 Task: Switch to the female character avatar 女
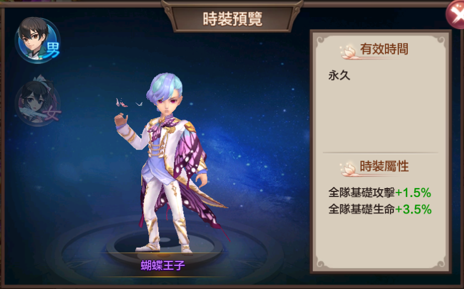38,101
